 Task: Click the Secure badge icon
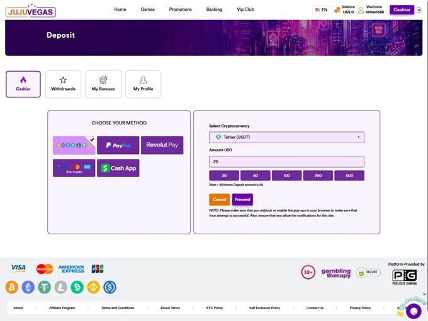click(x=368, y=272)
